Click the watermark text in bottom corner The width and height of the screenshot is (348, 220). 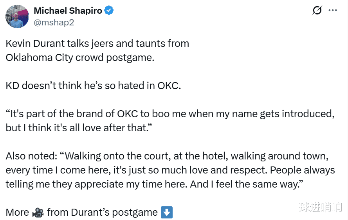[319, 207]
